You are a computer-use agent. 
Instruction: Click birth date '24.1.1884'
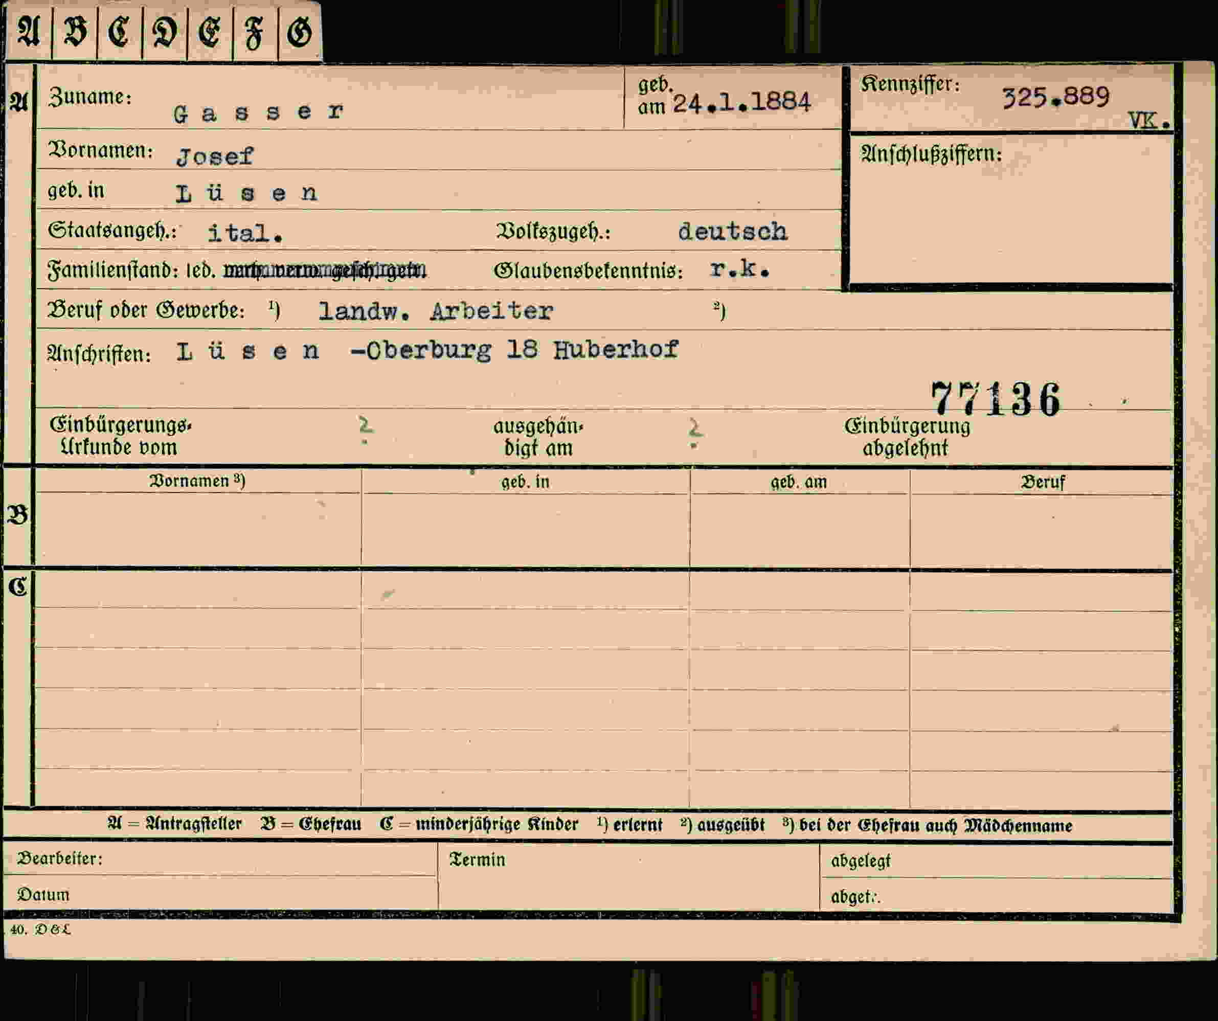pos(741,103)
